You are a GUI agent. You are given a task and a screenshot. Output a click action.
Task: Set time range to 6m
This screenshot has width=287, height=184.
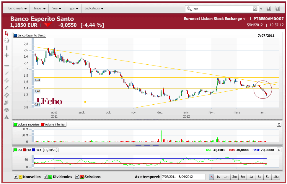coord(243,177)
